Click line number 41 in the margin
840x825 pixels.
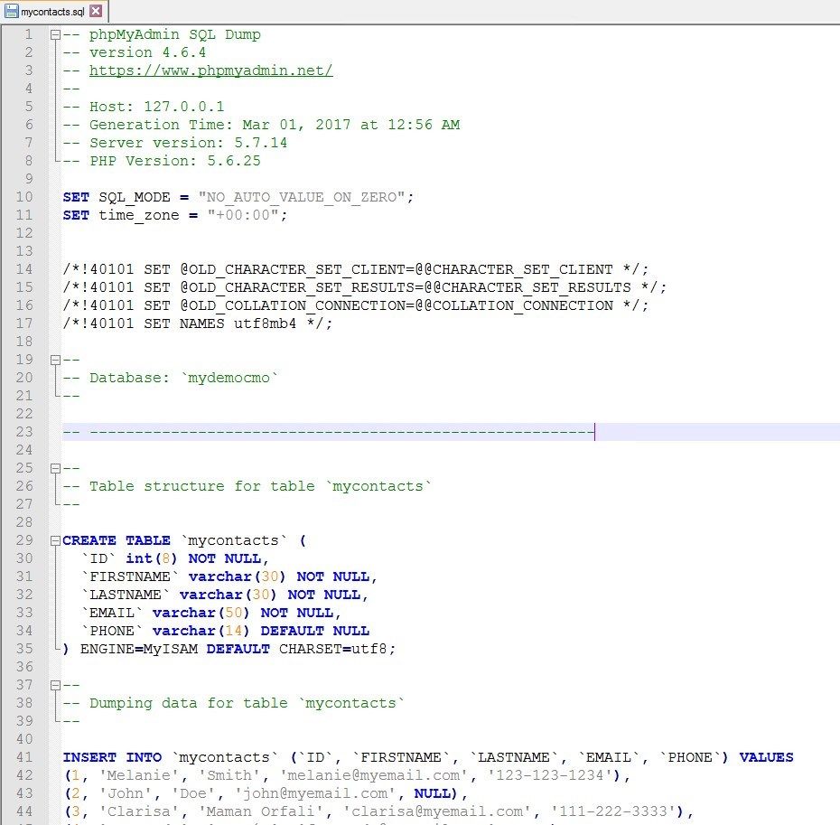(x=24, y=757)
